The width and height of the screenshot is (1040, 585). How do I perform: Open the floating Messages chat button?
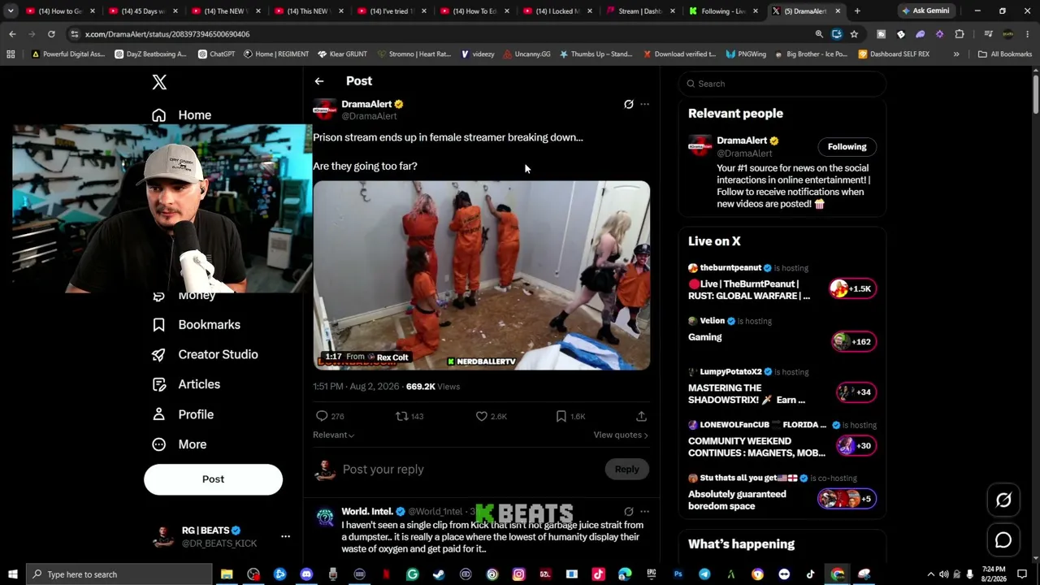(1003, 540)
